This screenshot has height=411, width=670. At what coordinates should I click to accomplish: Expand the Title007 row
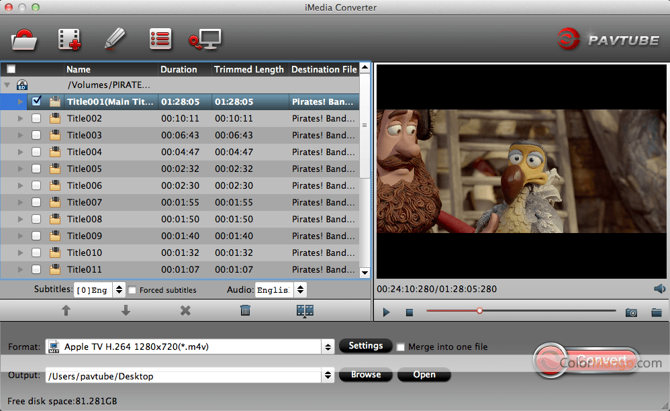20,202
